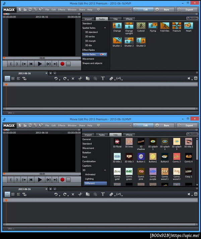This screenshot has width=201, height=239.
Task: Click the copy icon in the top window toolbar
Action: click(x=88, y=78)
